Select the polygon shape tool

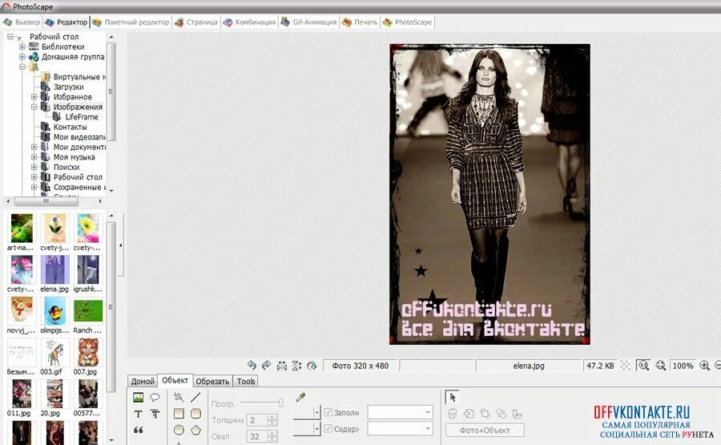196,430
